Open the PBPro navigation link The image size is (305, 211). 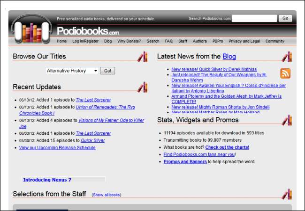pyautogui.click(x=218, y=41)
